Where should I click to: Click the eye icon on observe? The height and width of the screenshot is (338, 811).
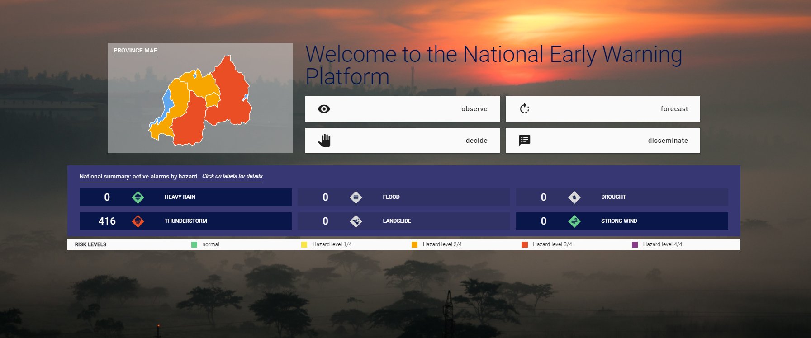324,109
